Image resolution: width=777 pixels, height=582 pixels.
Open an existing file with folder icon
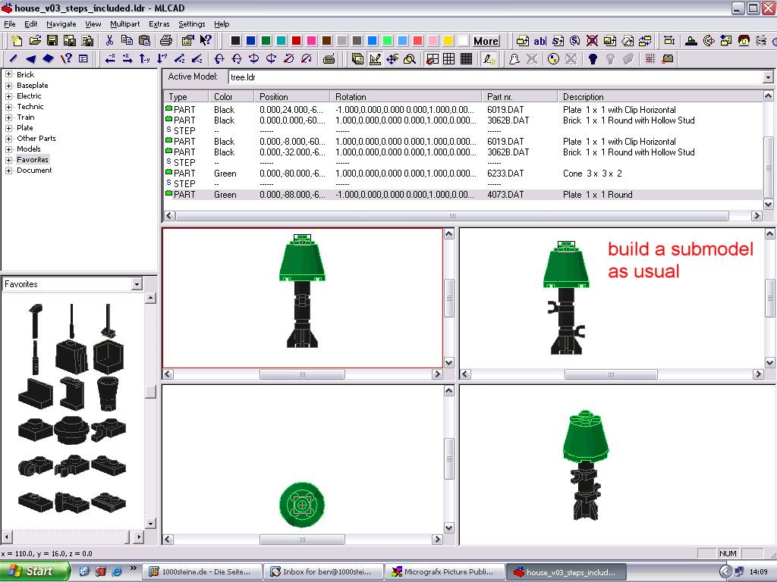click(35, 41)
